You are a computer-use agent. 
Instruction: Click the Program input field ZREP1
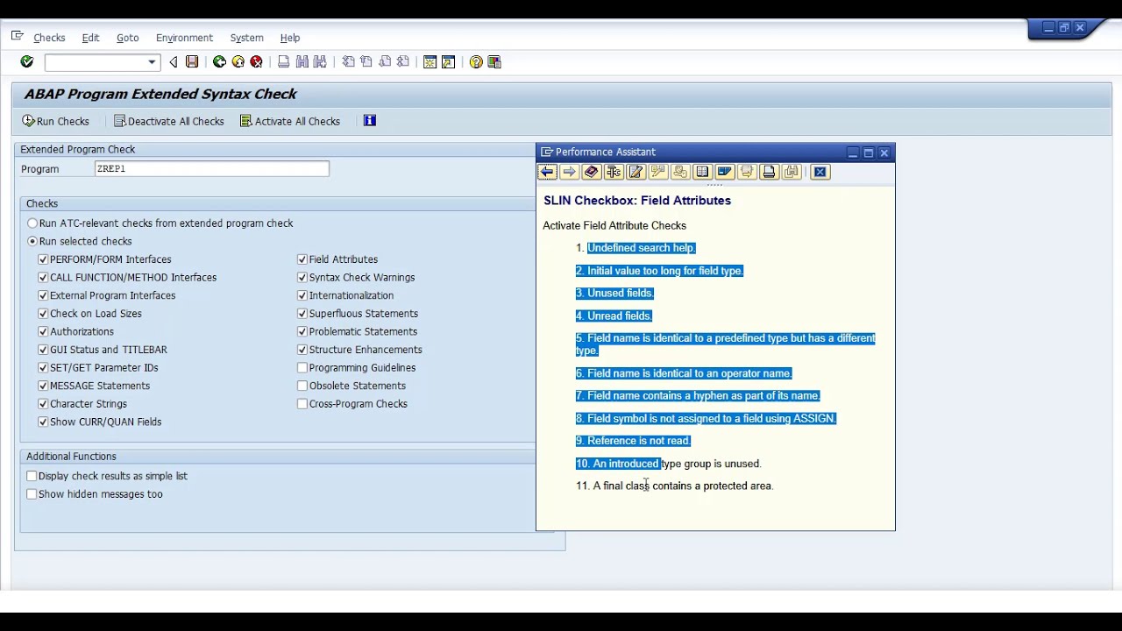coord(211,169)
